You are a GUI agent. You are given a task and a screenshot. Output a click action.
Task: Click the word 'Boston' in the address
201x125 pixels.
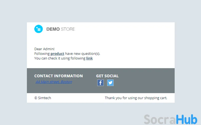tap(66, 82)
